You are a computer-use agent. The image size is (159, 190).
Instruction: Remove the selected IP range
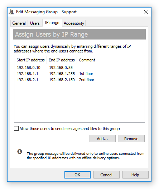[131, 139]
